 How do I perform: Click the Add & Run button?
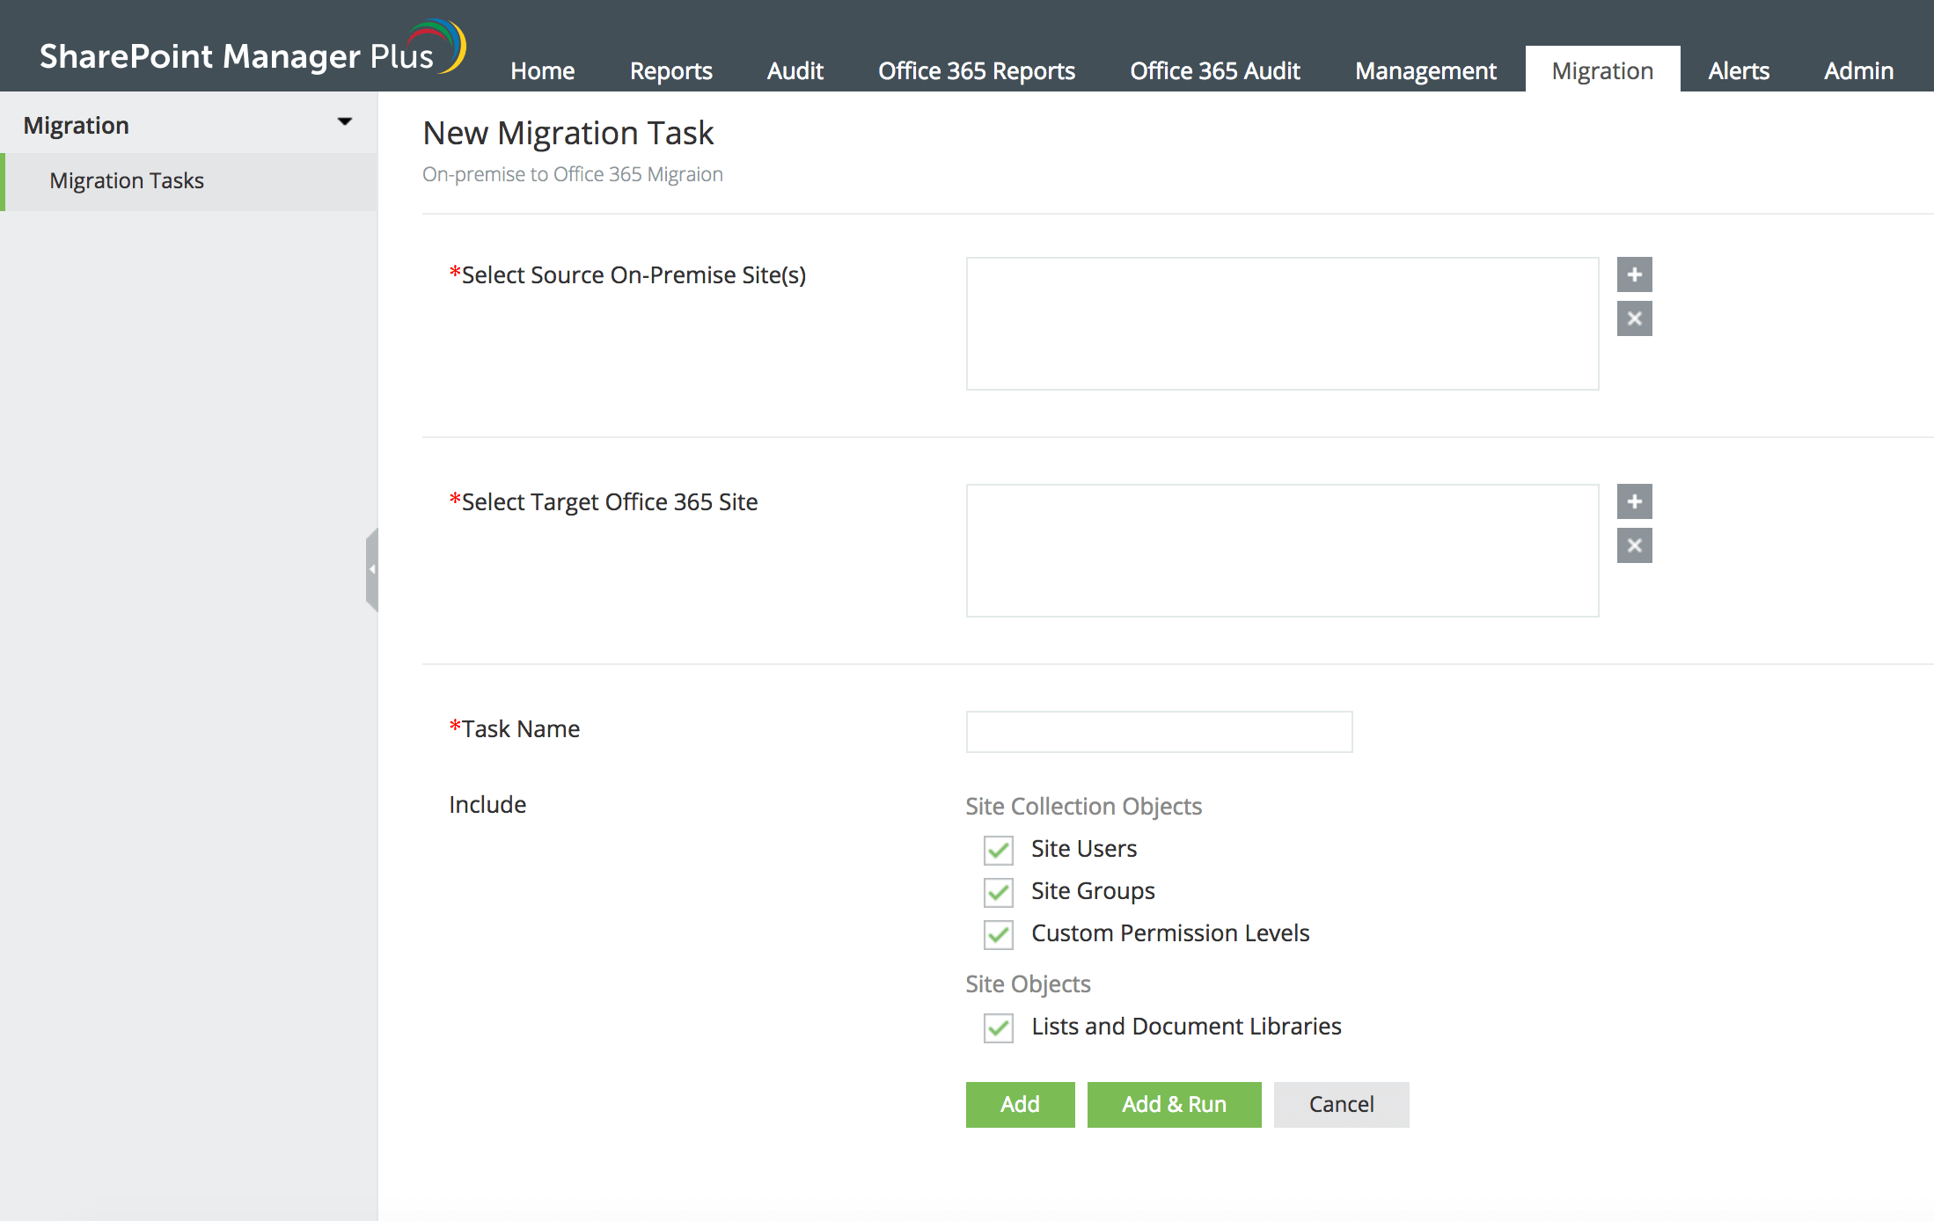[x=1173, y=1104]
